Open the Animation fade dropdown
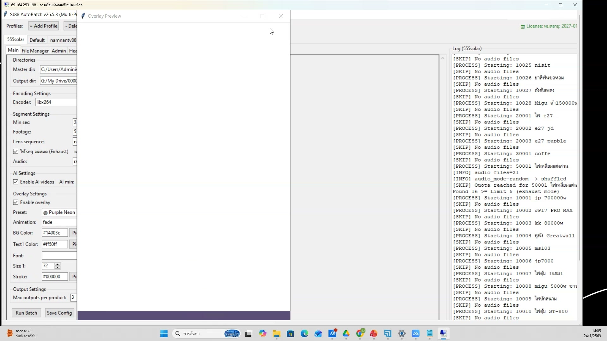The width and height of the screenshot is (607, 341). coord(59,222)
